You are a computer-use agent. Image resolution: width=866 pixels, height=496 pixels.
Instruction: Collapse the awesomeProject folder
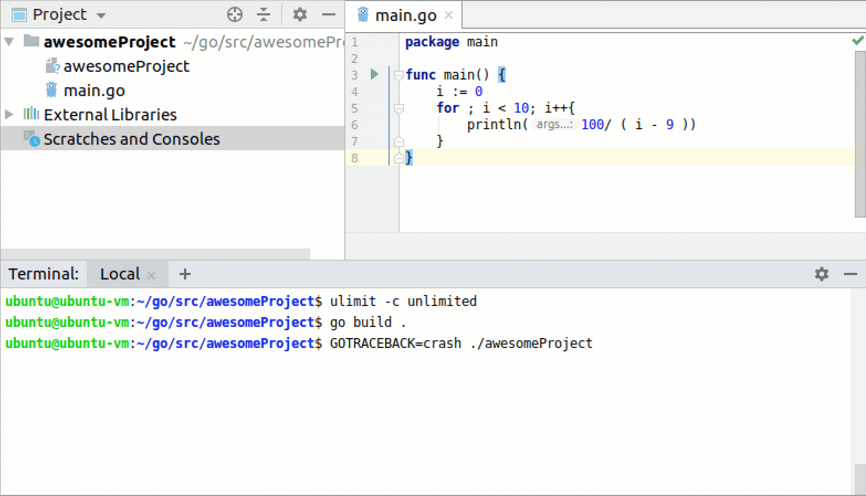pyautogui.click(x=8, y=41)
